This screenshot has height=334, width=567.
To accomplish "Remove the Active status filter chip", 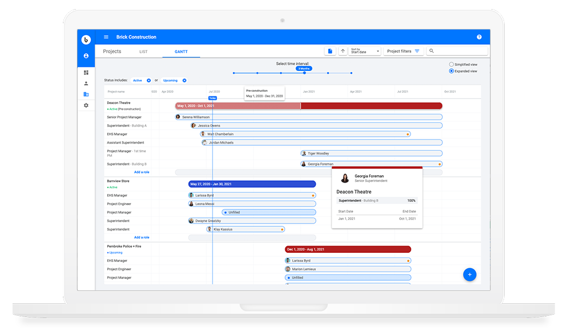I will point(149,81).
